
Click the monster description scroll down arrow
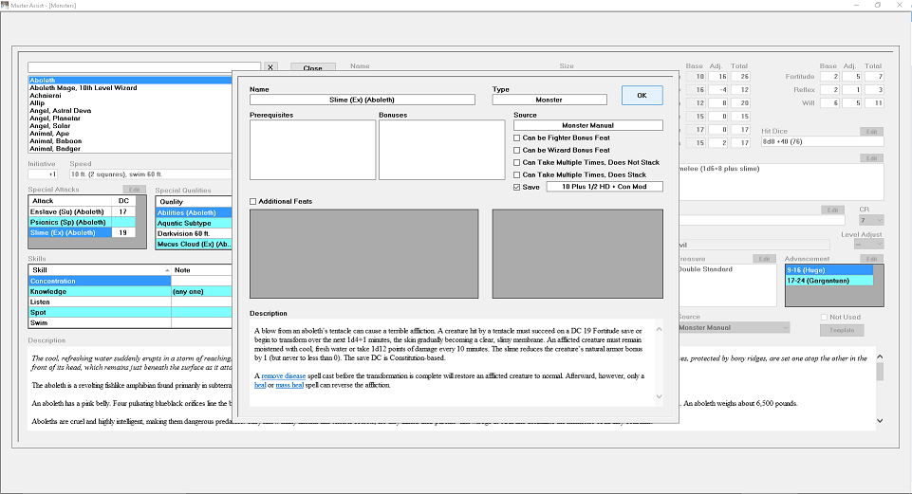[880, 420]
